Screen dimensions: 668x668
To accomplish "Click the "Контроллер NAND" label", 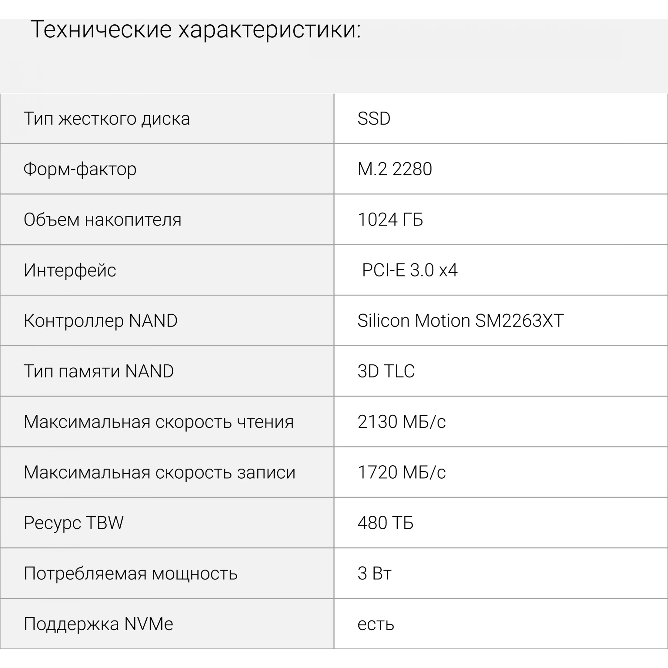I will 100,321.
